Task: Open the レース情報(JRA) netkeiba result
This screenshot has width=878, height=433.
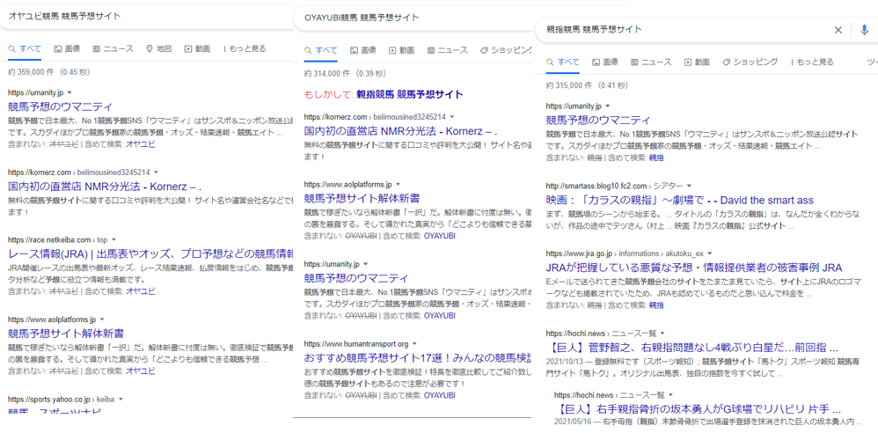Action: (x=150, y=253)
